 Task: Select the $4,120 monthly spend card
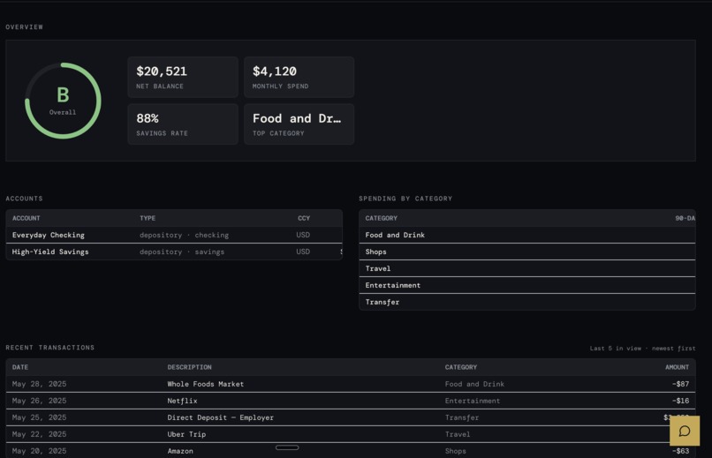[299, 77]
